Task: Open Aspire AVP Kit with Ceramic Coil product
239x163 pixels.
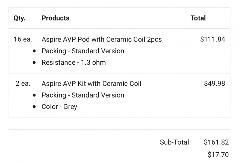Action: tap(92, 84)
